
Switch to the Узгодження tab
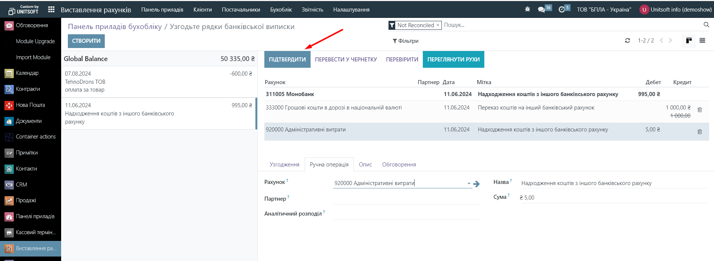[x=284, y=165]
